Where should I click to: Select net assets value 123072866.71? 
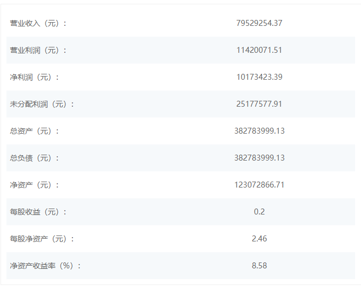coord(259,185)
